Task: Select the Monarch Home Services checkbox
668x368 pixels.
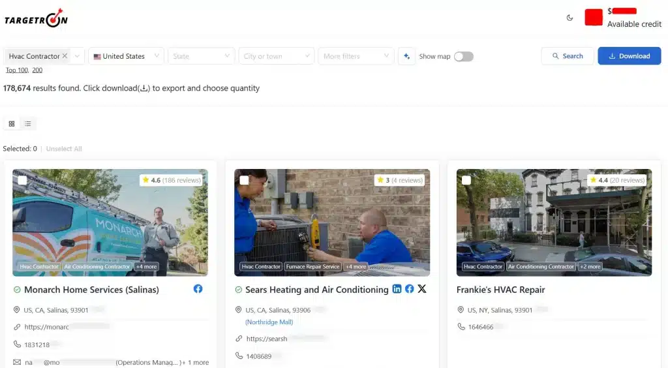Action: pos(22,180)
